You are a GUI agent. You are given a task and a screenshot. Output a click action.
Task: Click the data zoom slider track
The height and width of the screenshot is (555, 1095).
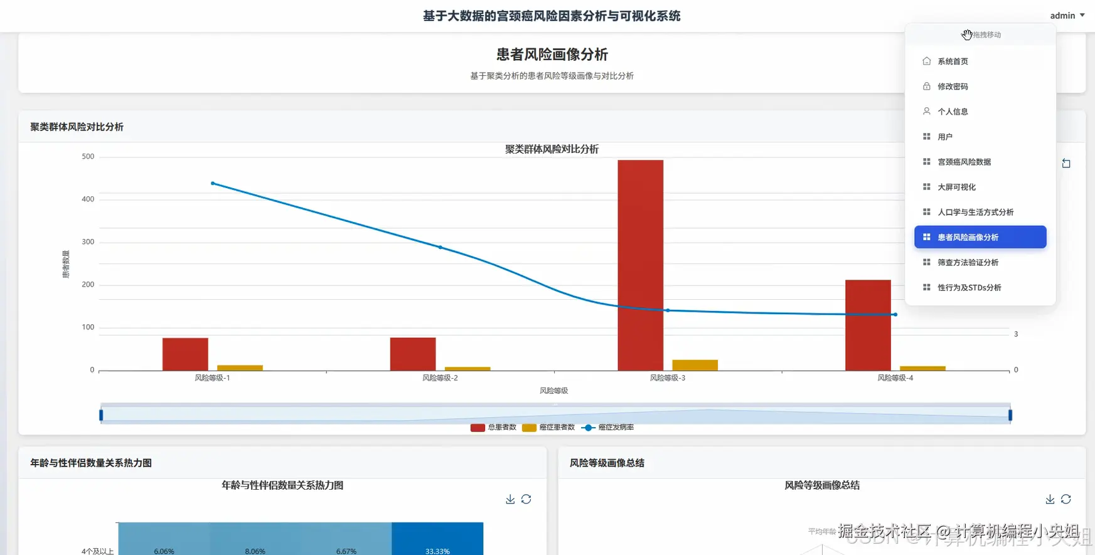pos(555,415)
